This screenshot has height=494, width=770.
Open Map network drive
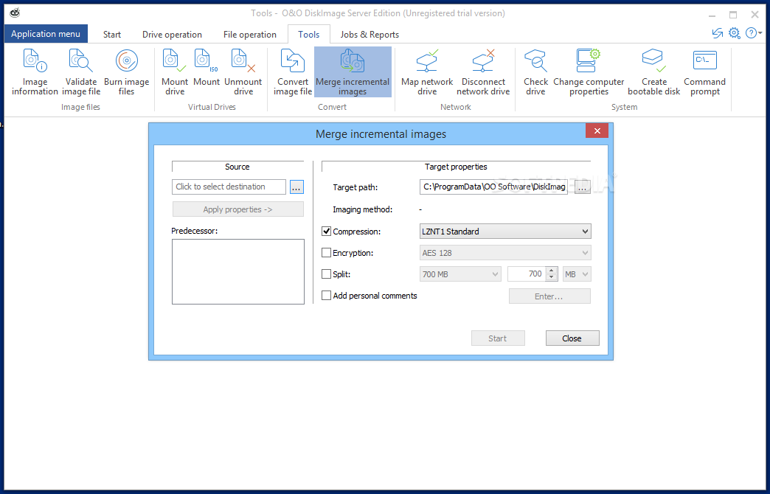(427, 72)
